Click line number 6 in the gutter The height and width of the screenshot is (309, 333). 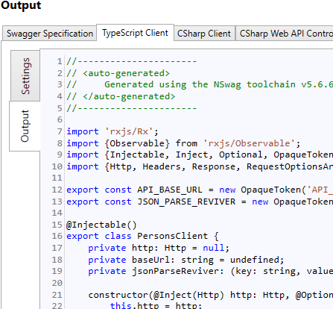pyautogui.click(x=60, y=119)
